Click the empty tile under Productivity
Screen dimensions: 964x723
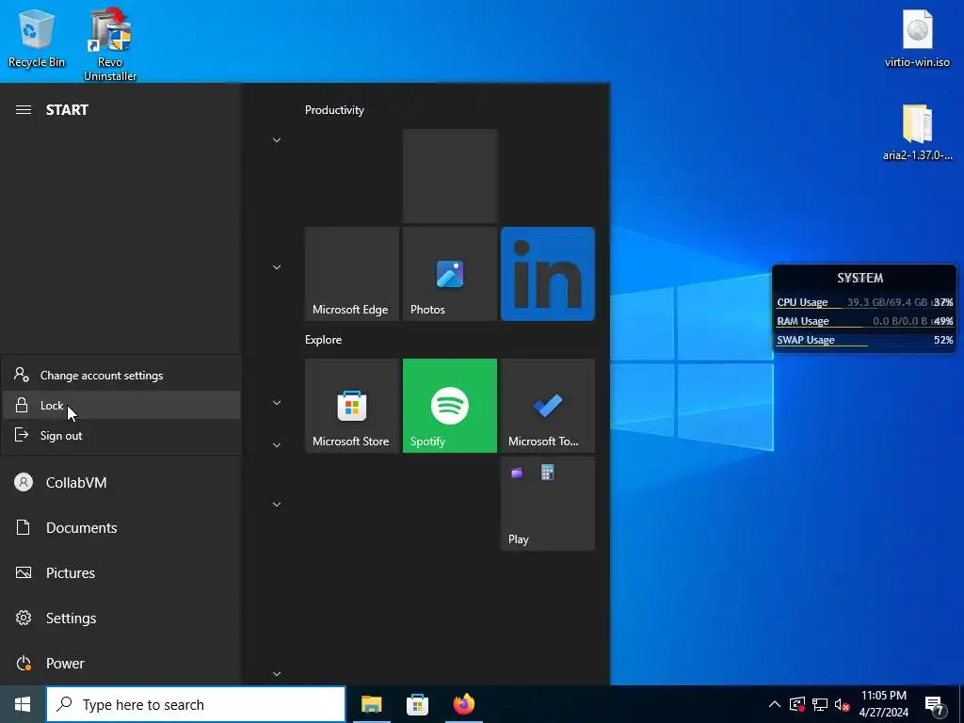coord(449,176)
